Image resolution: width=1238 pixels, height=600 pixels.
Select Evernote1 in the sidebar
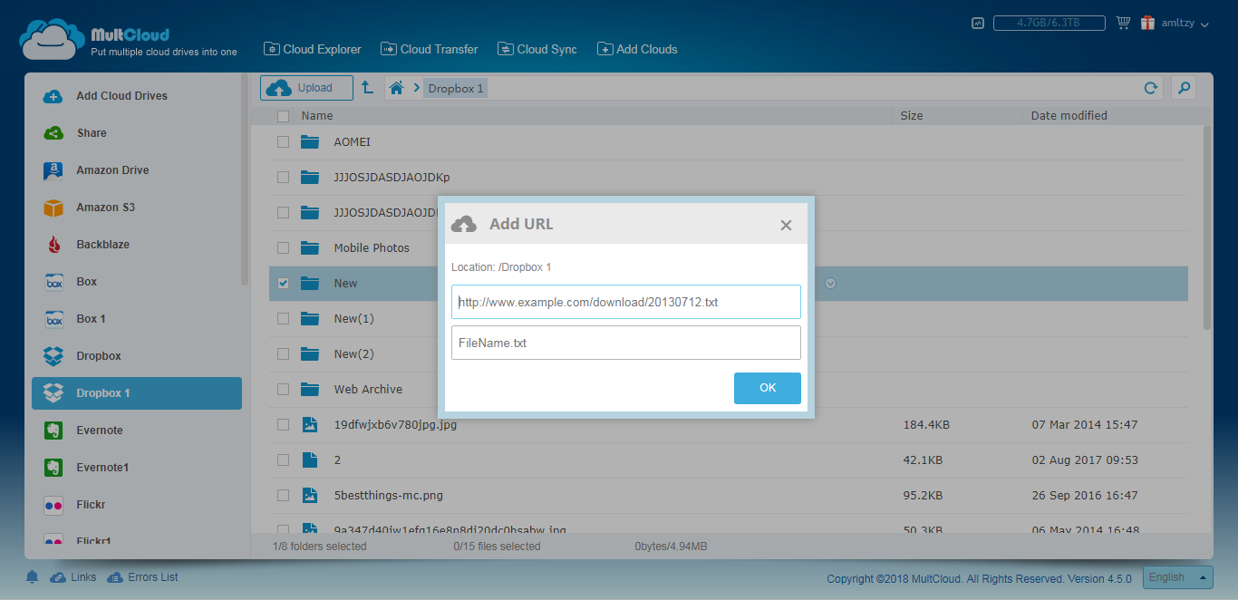[137, 468]
